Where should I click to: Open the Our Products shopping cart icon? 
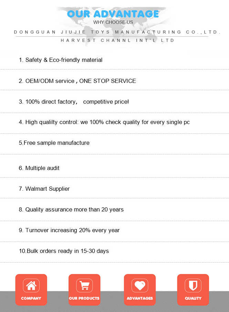click(x=84, y=285)
